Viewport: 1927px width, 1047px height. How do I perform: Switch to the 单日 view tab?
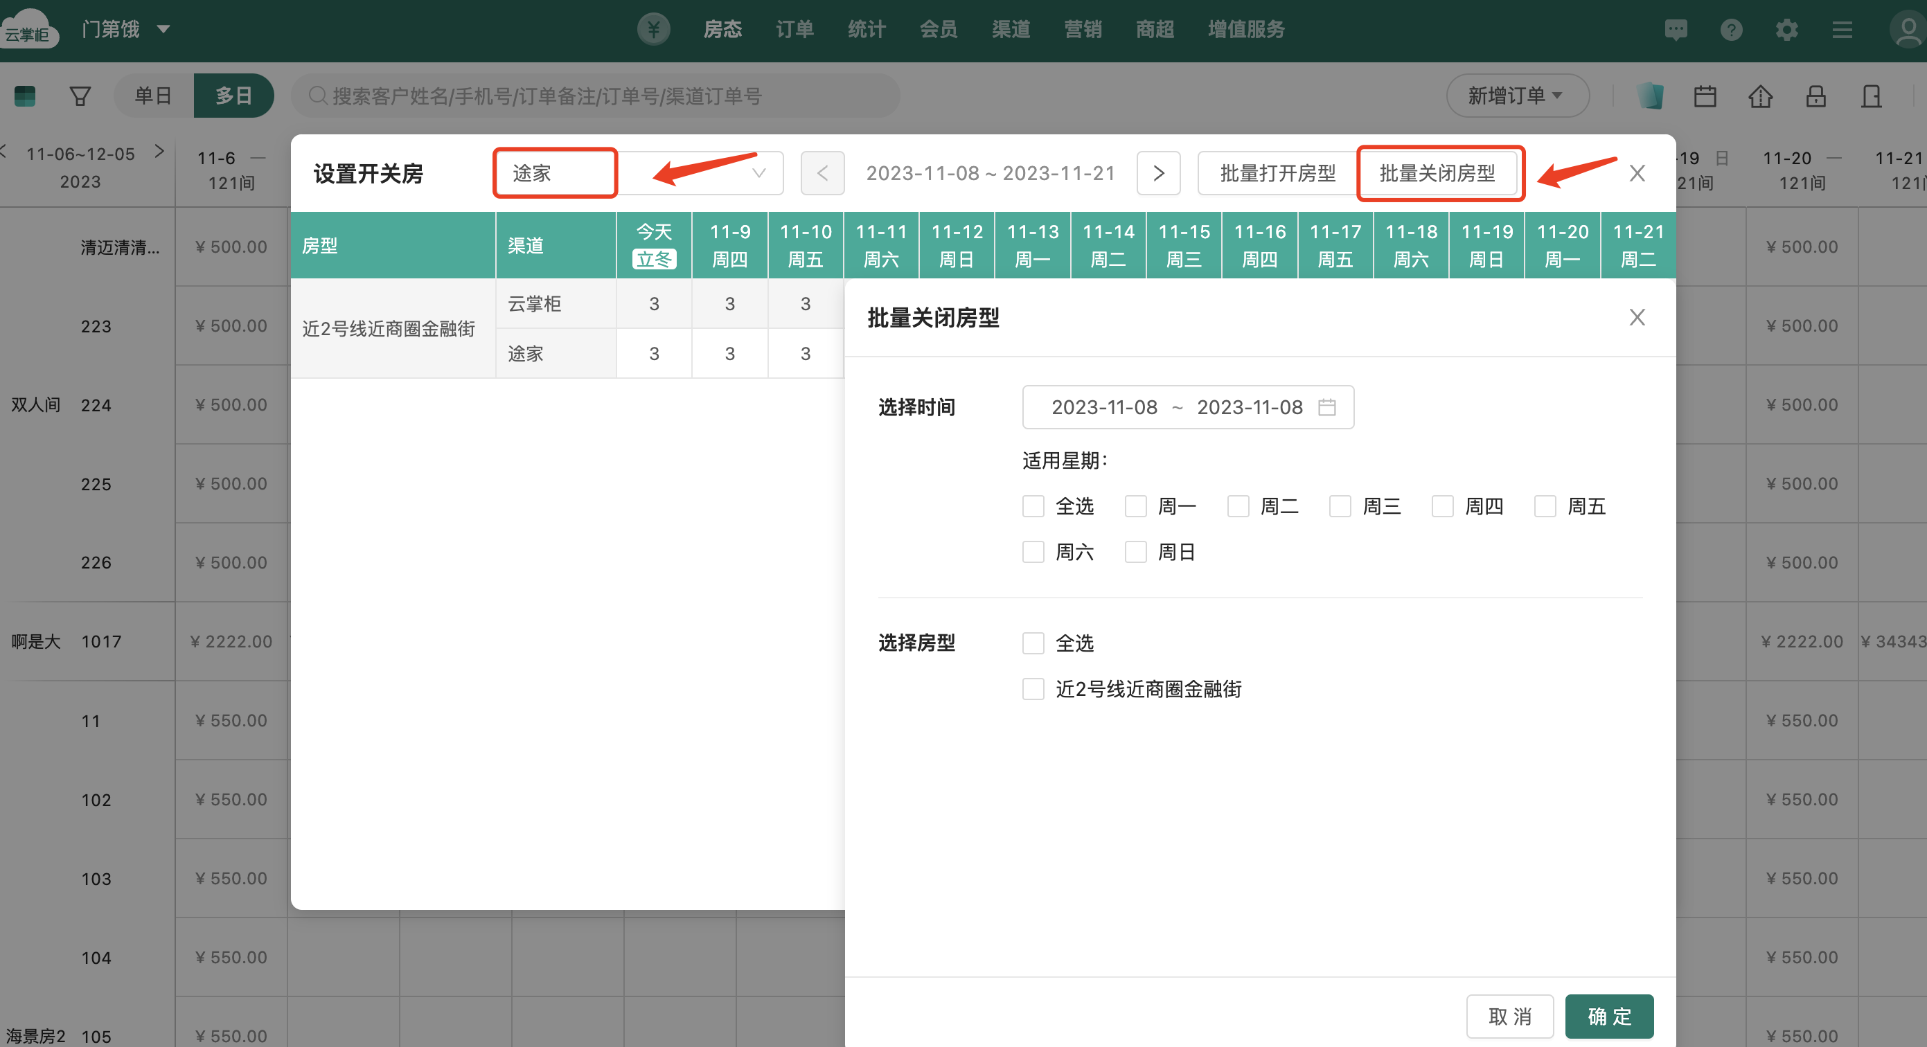click(x=153, y=96)
